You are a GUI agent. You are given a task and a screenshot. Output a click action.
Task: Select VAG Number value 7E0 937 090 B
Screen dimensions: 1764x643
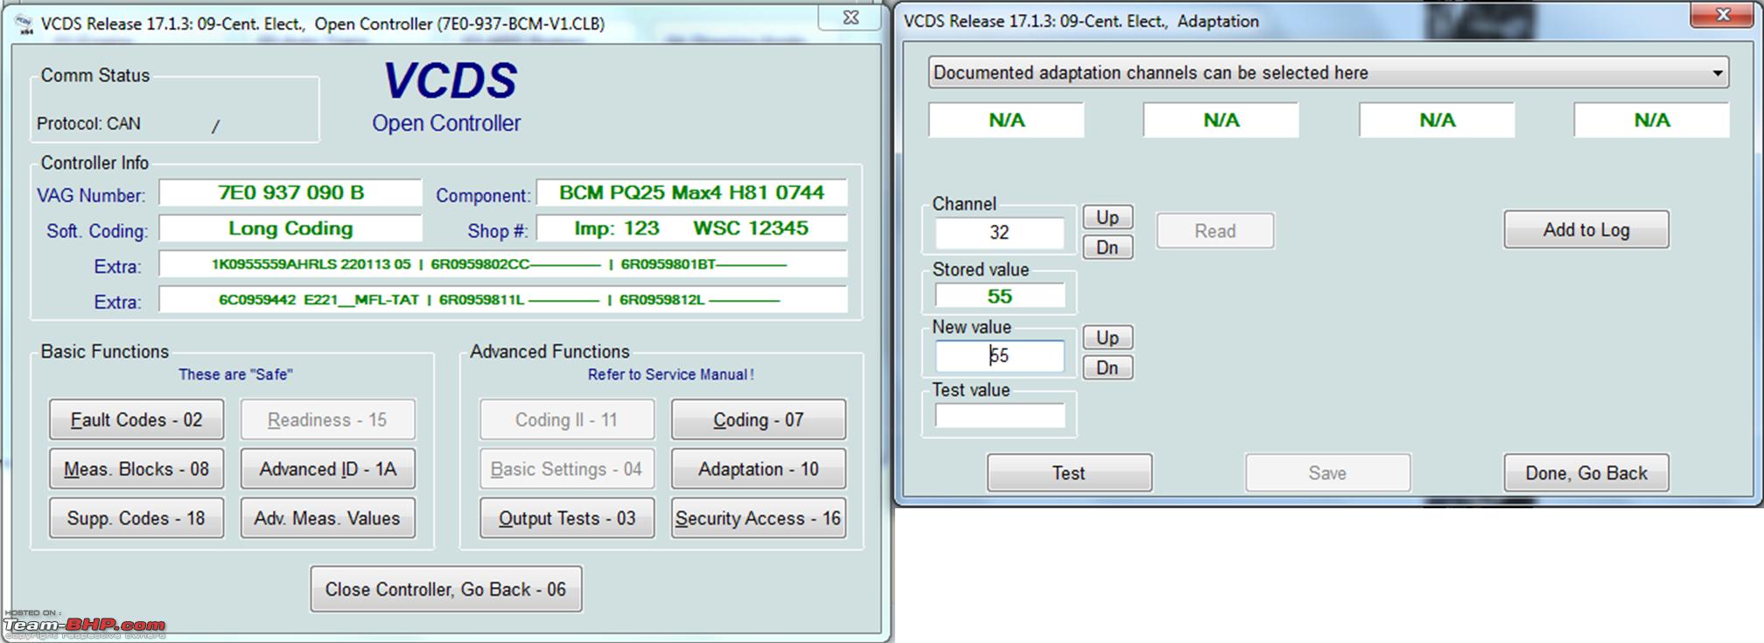point(290,192)
